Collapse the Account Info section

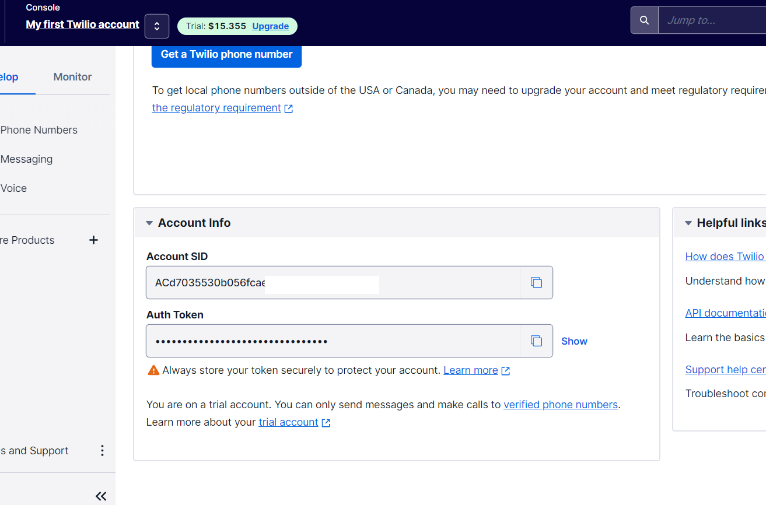tap(149, 223)
